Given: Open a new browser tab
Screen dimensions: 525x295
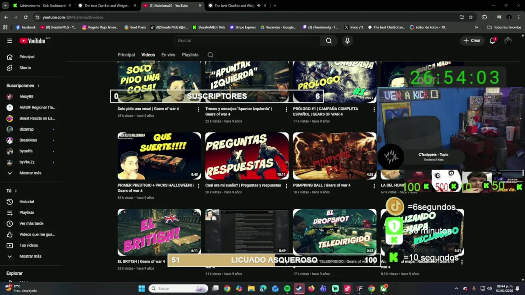Looking at the screenshot, I should point(275,6).
